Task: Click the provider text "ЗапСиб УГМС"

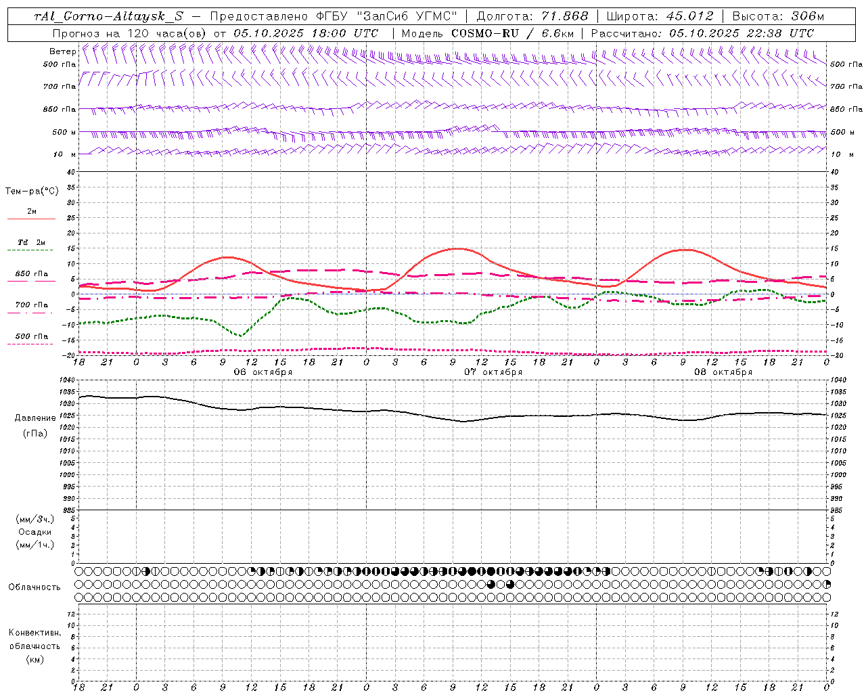Action: (x=407, y=17)
